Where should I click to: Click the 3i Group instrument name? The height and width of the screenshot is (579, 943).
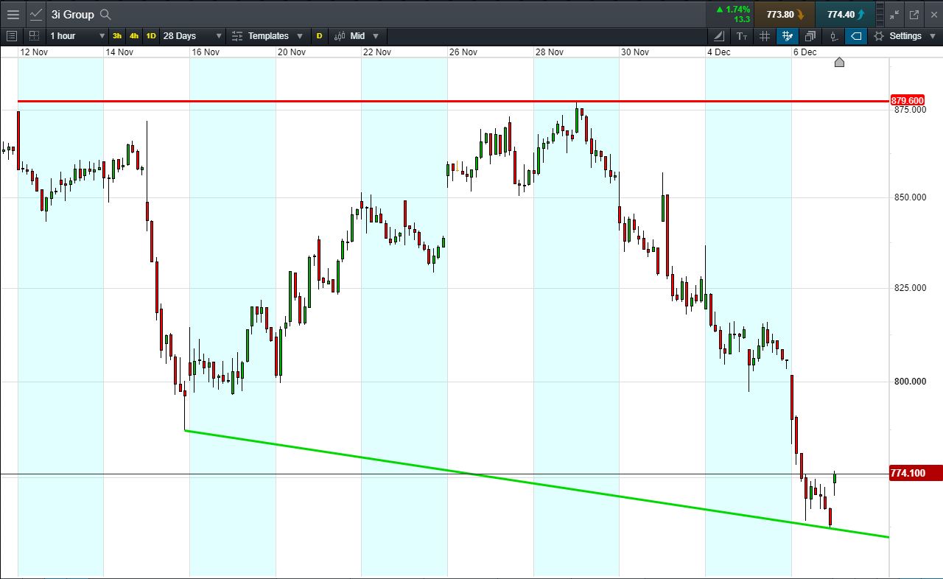pyautogui.click(x=72, y=14)
